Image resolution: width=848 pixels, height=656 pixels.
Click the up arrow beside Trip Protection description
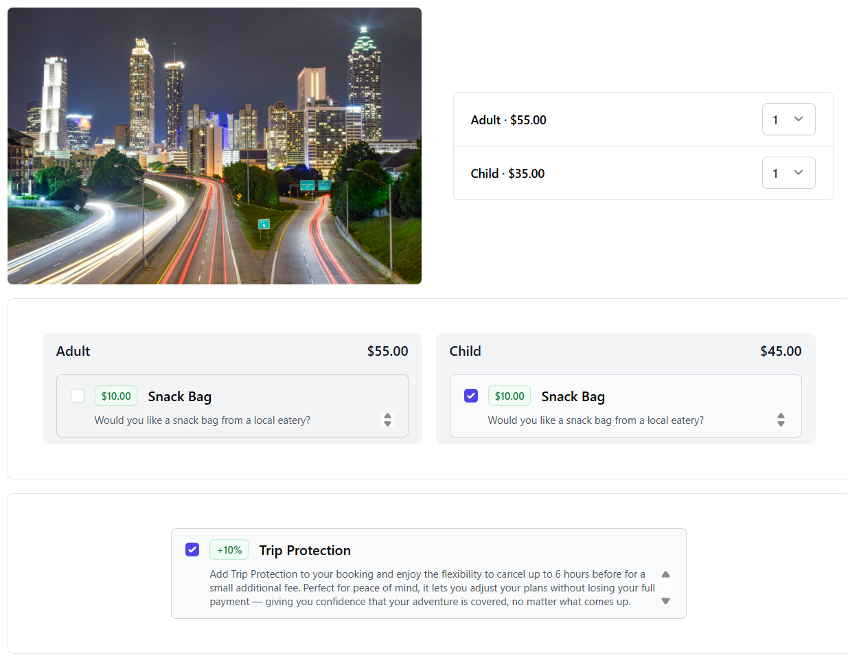click(x=665, y=574)
